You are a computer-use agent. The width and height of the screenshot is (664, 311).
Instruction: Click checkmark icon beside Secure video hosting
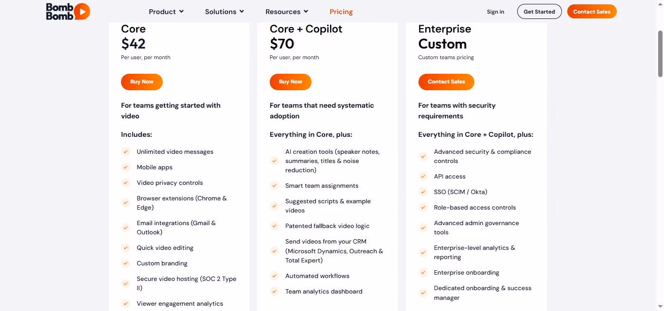tap(125, 283)
